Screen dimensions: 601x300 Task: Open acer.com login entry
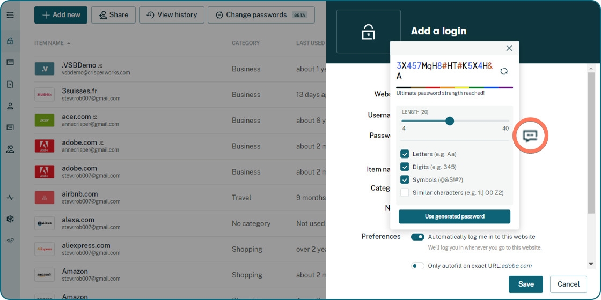pos(180,120)
